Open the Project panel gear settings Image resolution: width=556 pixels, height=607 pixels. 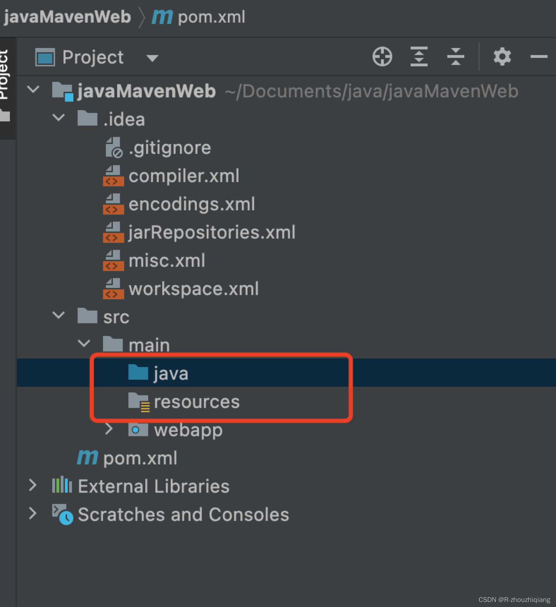[502, 56]
